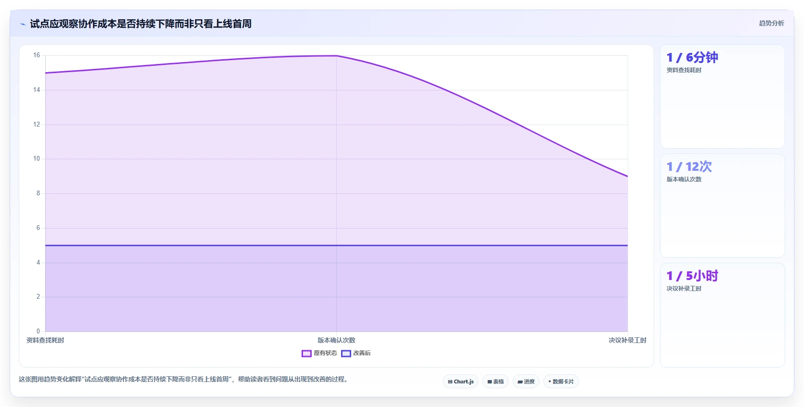Select the 表格 chip

[495, 382]
